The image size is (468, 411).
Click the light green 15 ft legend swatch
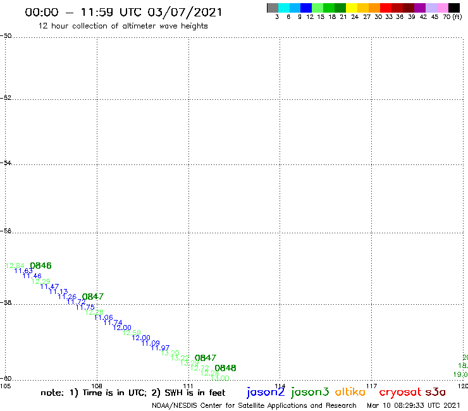point(317,8)
